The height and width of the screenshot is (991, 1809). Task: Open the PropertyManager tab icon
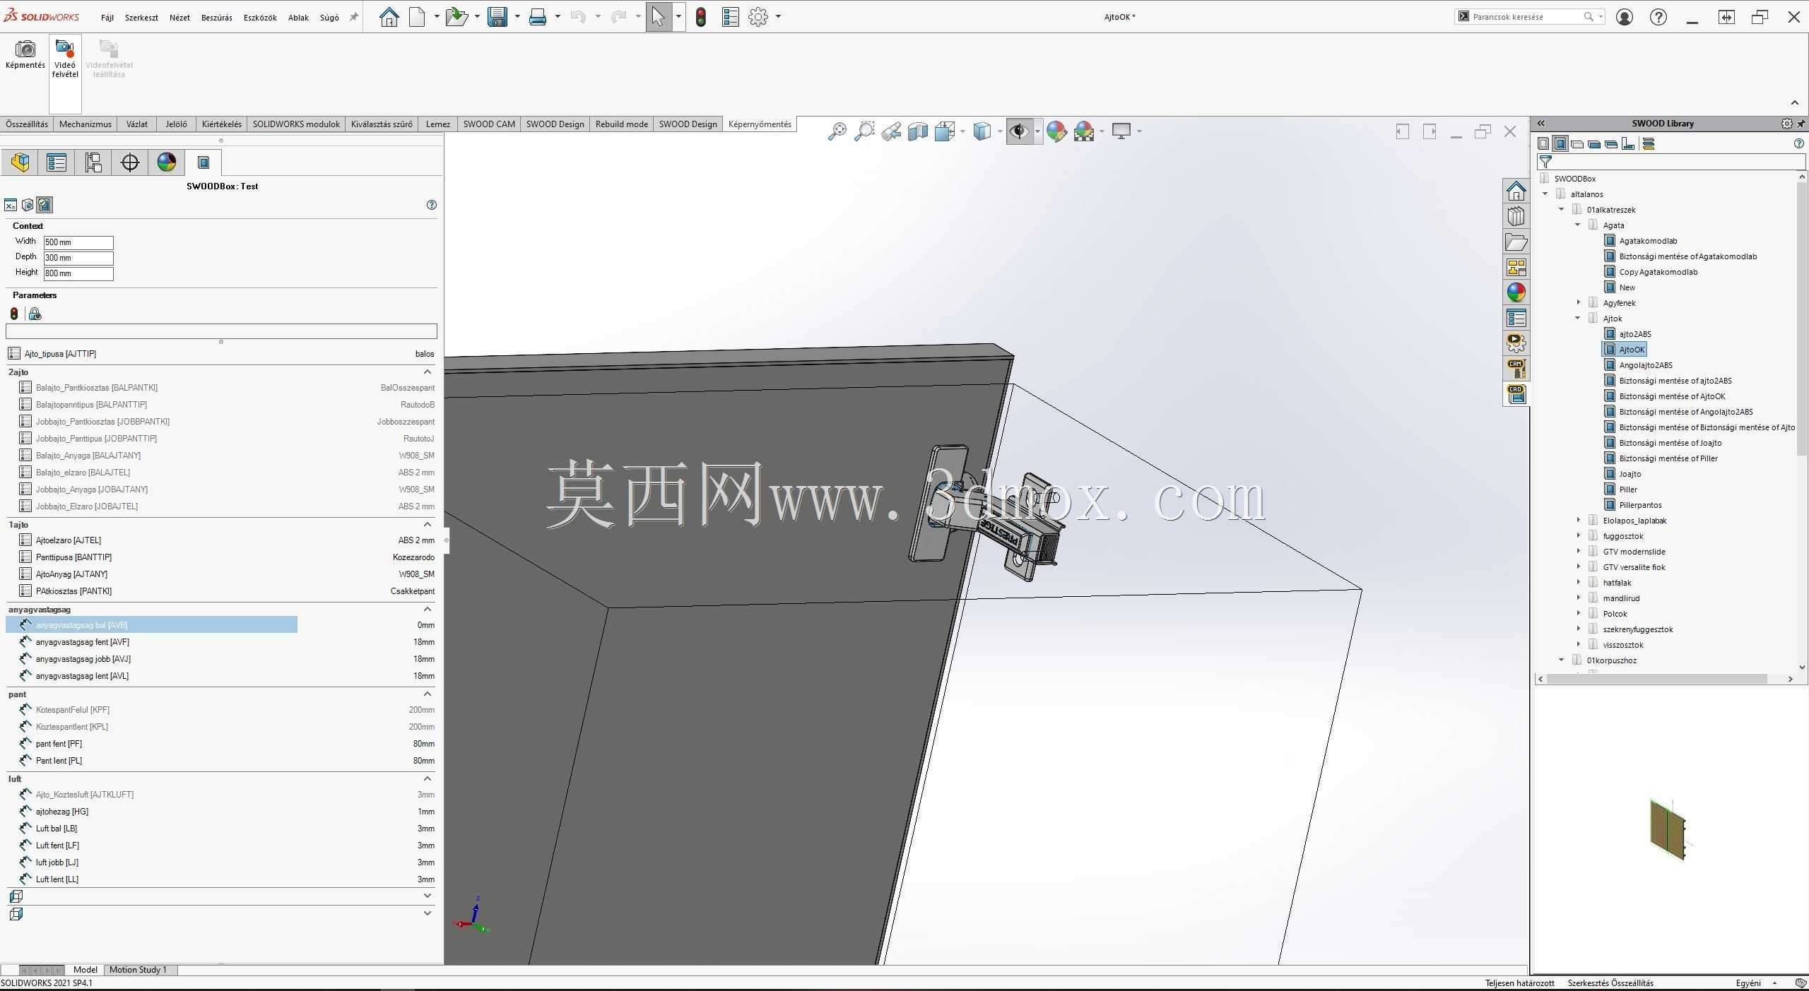point(57,162)
